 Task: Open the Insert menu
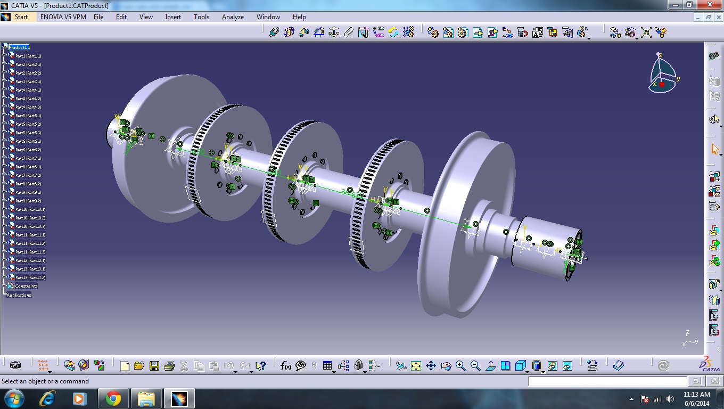click(173, 17)
